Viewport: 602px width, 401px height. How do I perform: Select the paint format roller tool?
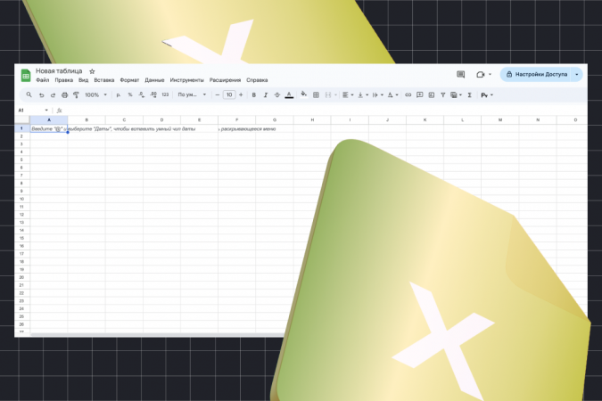point(76,94)
